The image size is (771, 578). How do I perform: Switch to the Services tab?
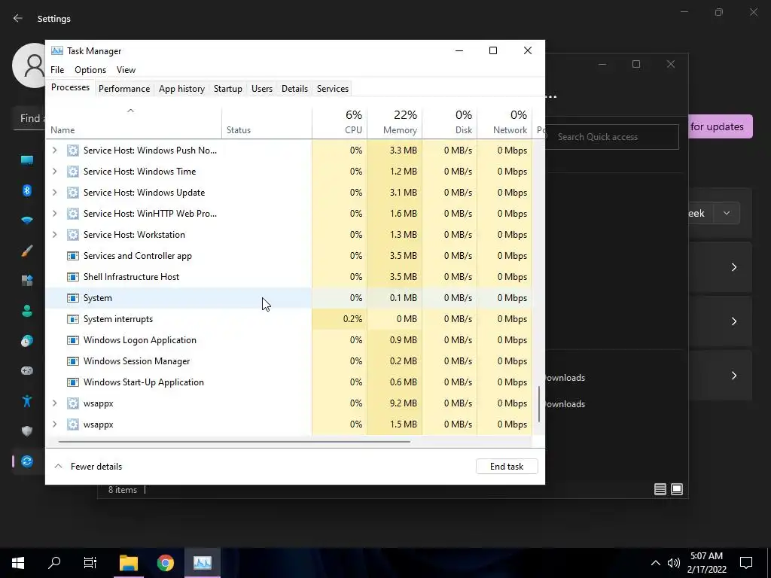coord(332,89)
